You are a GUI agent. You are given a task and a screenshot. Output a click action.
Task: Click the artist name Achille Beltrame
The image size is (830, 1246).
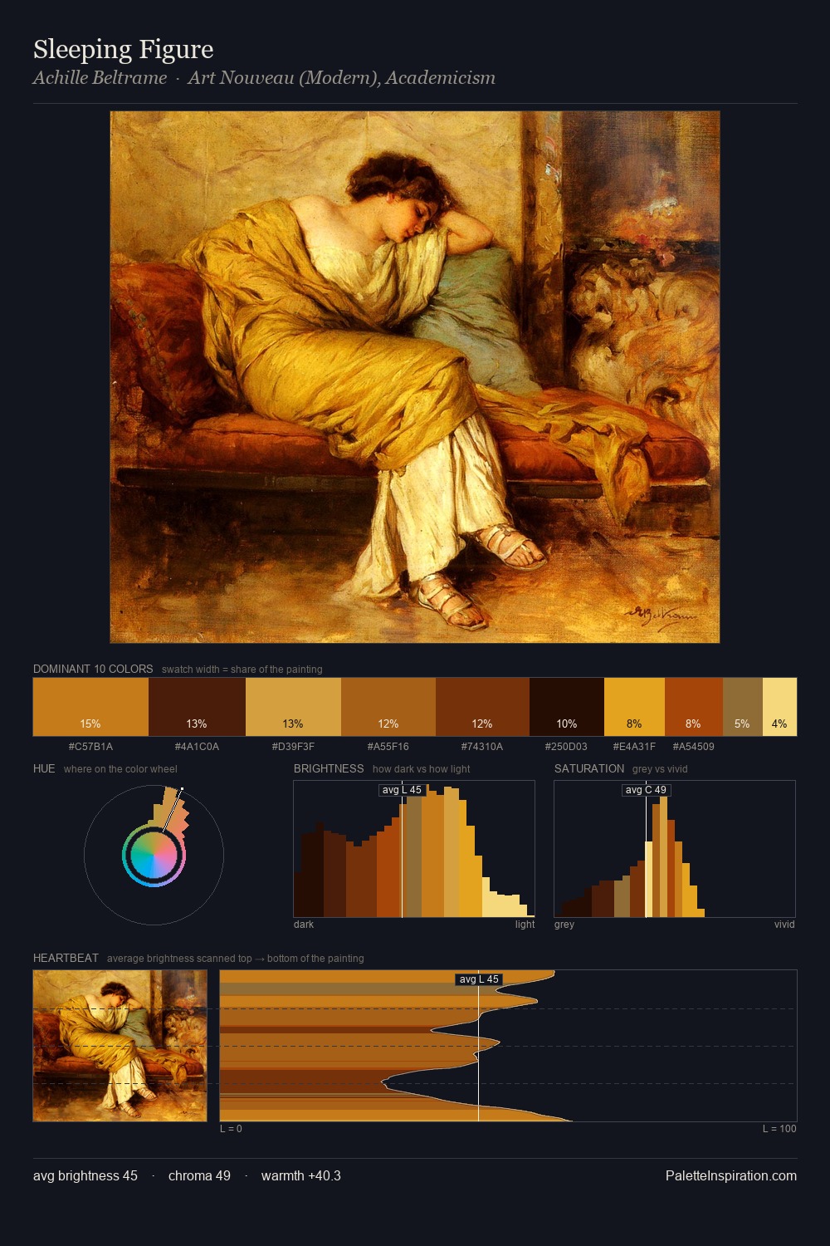(100, 78)
